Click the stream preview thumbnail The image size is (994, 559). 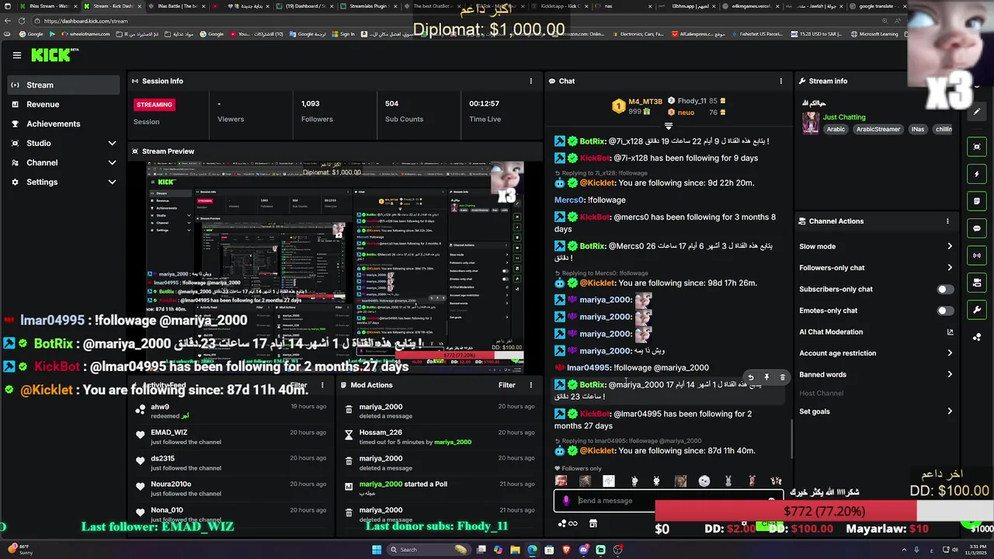335,268
